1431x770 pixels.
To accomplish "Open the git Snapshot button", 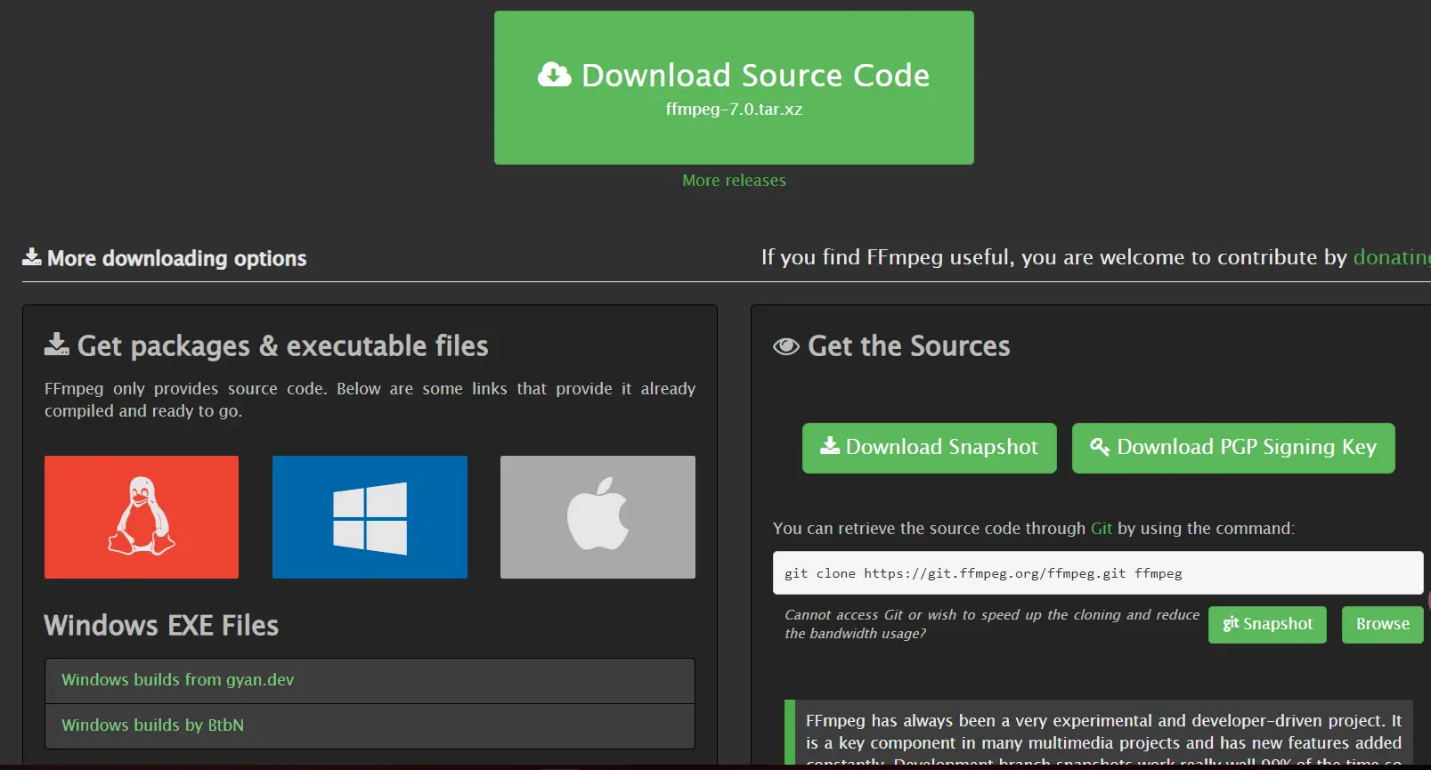I will [x=1267, y=624].
